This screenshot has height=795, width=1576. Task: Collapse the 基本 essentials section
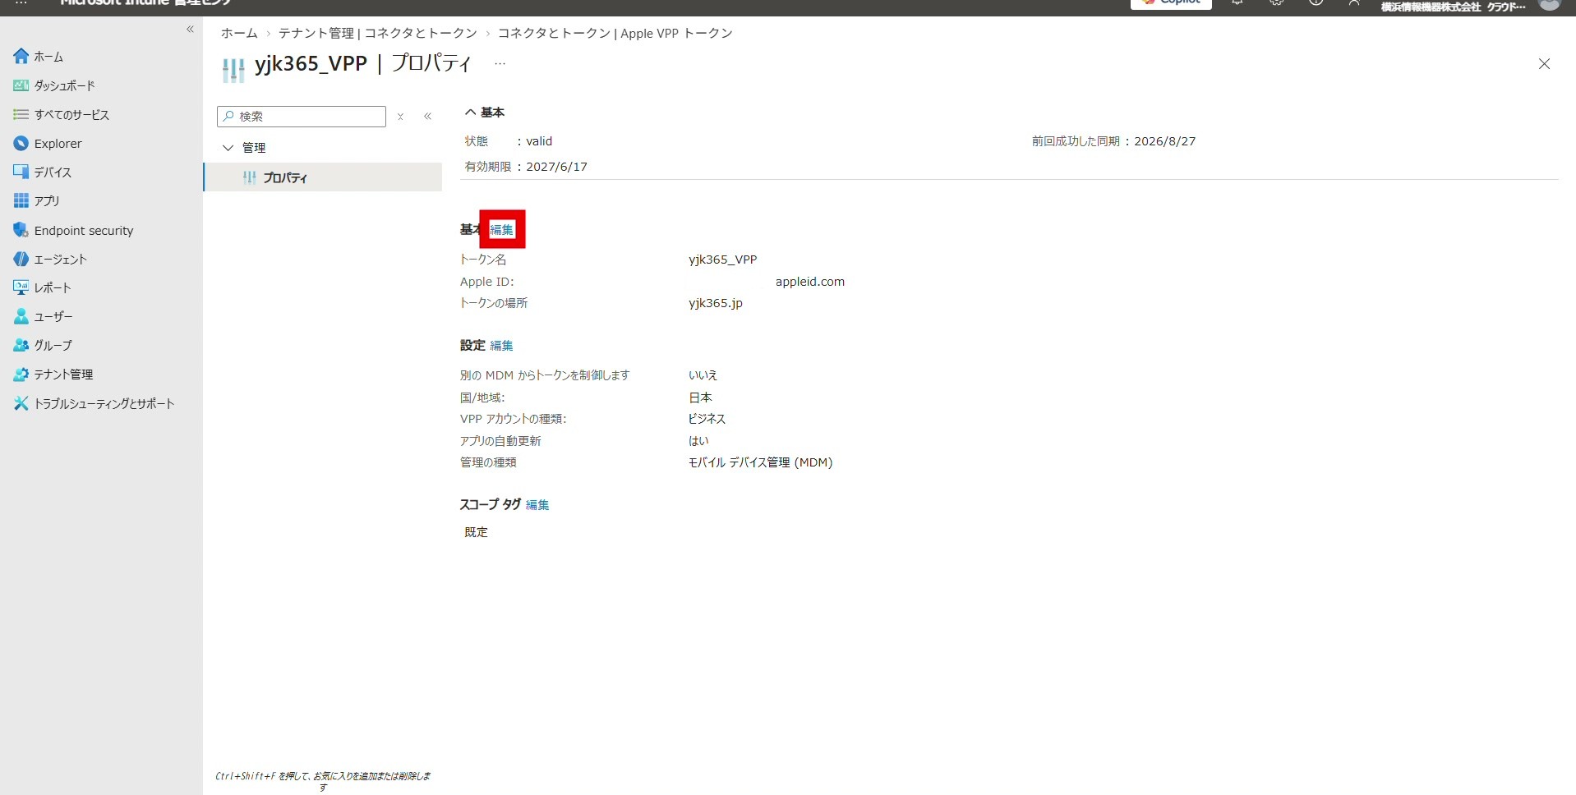[x=471, y=112]
